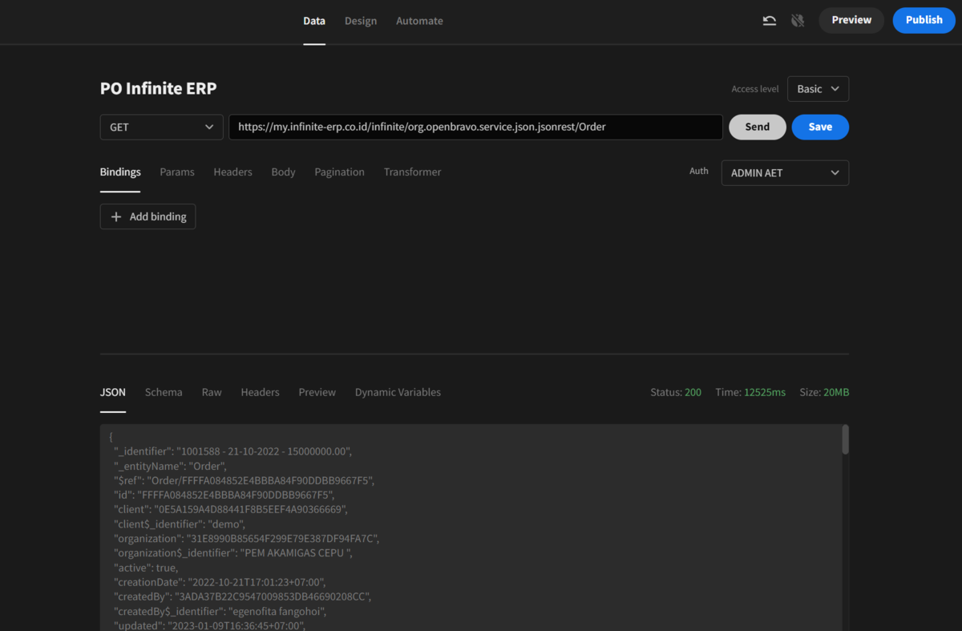
Task: Open the response Headers view
Action: coord(260,392)
